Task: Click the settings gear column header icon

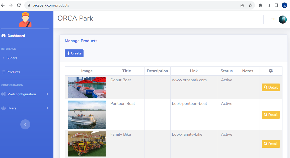Action: coord(271,71)
